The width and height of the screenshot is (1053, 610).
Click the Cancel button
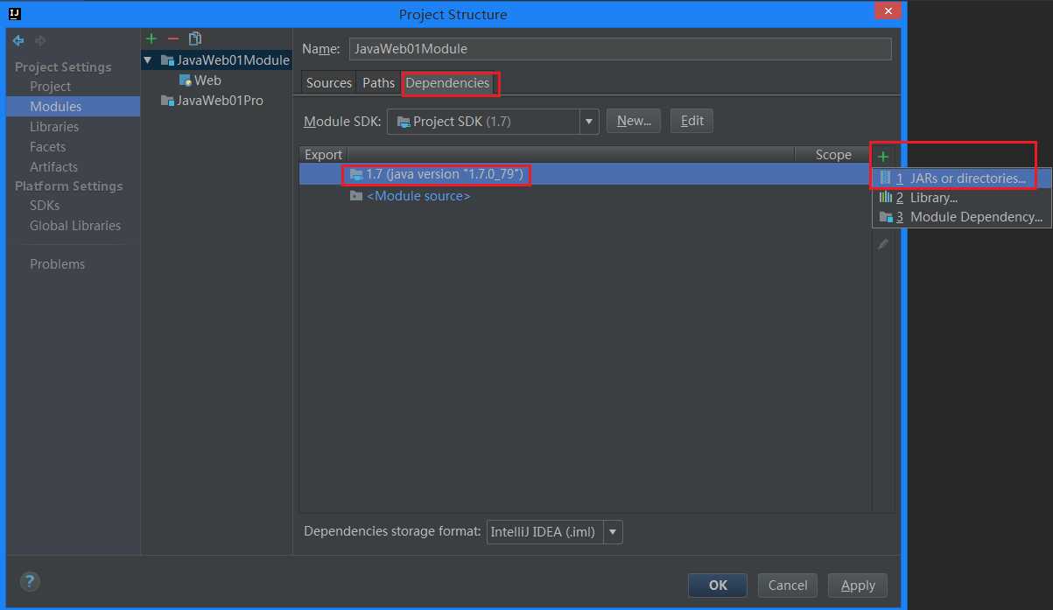[x=788, y=585]
